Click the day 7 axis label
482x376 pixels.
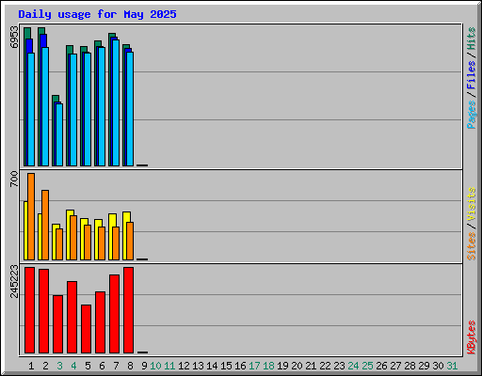coord(116,366)
